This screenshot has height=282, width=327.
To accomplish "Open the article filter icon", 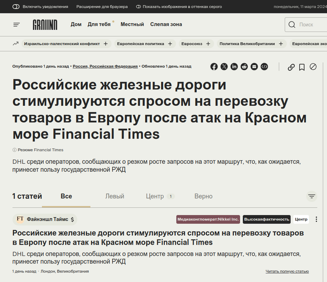I will tap(312, 196).
